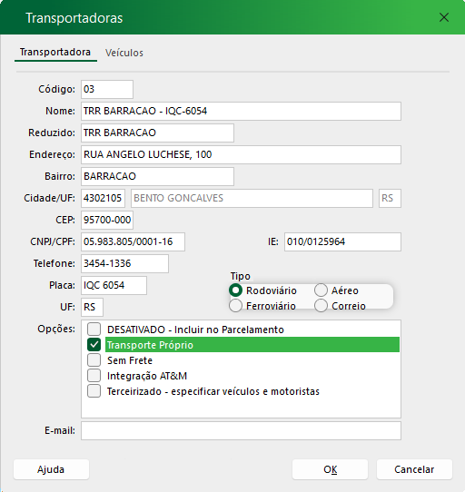Select Ferroviário as the type
Viewport: 465px width, 492px height.
pyautogui.click(x=235, y=306)
